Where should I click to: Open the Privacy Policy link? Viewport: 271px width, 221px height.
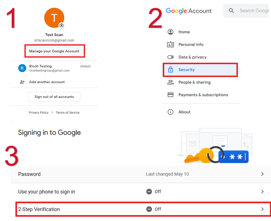coord(38,113)
